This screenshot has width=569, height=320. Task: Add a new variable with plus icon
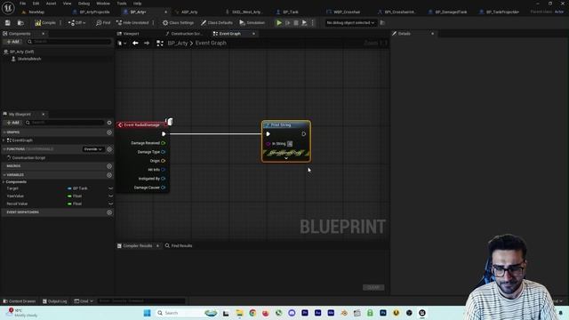[109, 175]
